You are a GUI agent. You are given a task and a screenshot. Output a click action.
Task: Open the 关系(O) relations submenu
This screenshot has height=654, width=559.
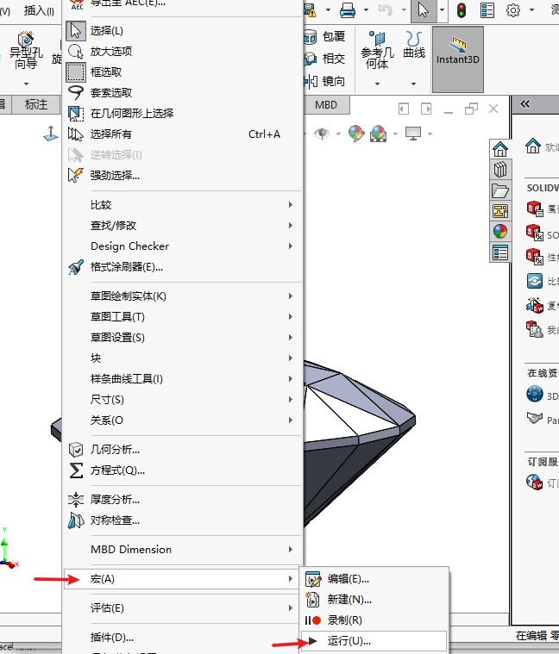coord(183,420)
